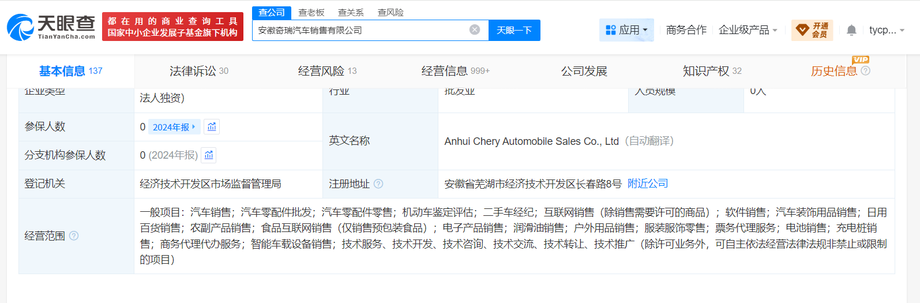
Task: Click the chart icon in 参保人数 row
Action: coord(212,127)
